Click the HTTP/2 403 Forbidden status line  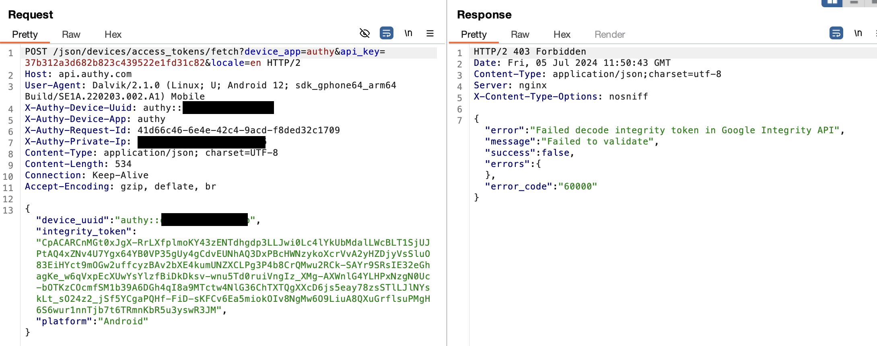530,52
